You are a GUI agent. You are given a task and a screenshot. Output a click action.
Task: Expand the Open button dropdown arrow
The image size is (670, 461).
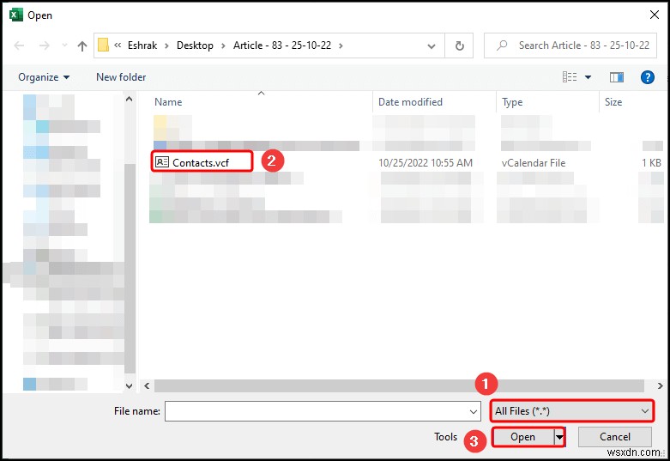pyautogui.click(x=559, y=437)
